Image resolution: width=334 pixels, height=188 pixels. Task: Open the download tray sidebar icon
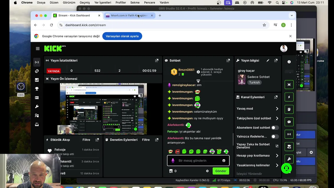coord(37,124)
